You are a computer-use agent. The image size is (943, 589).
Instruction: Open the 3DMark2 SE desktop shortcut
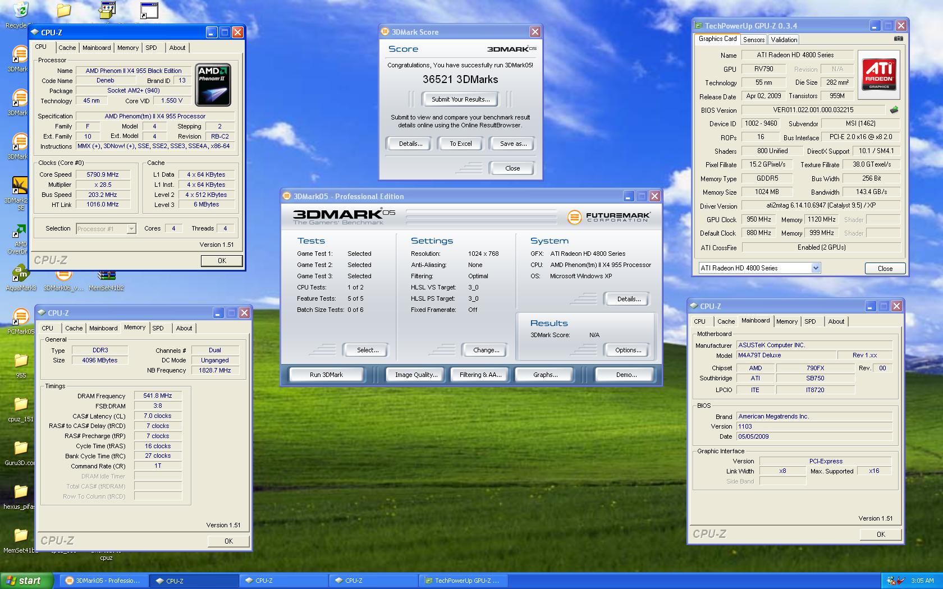(18, 194)
